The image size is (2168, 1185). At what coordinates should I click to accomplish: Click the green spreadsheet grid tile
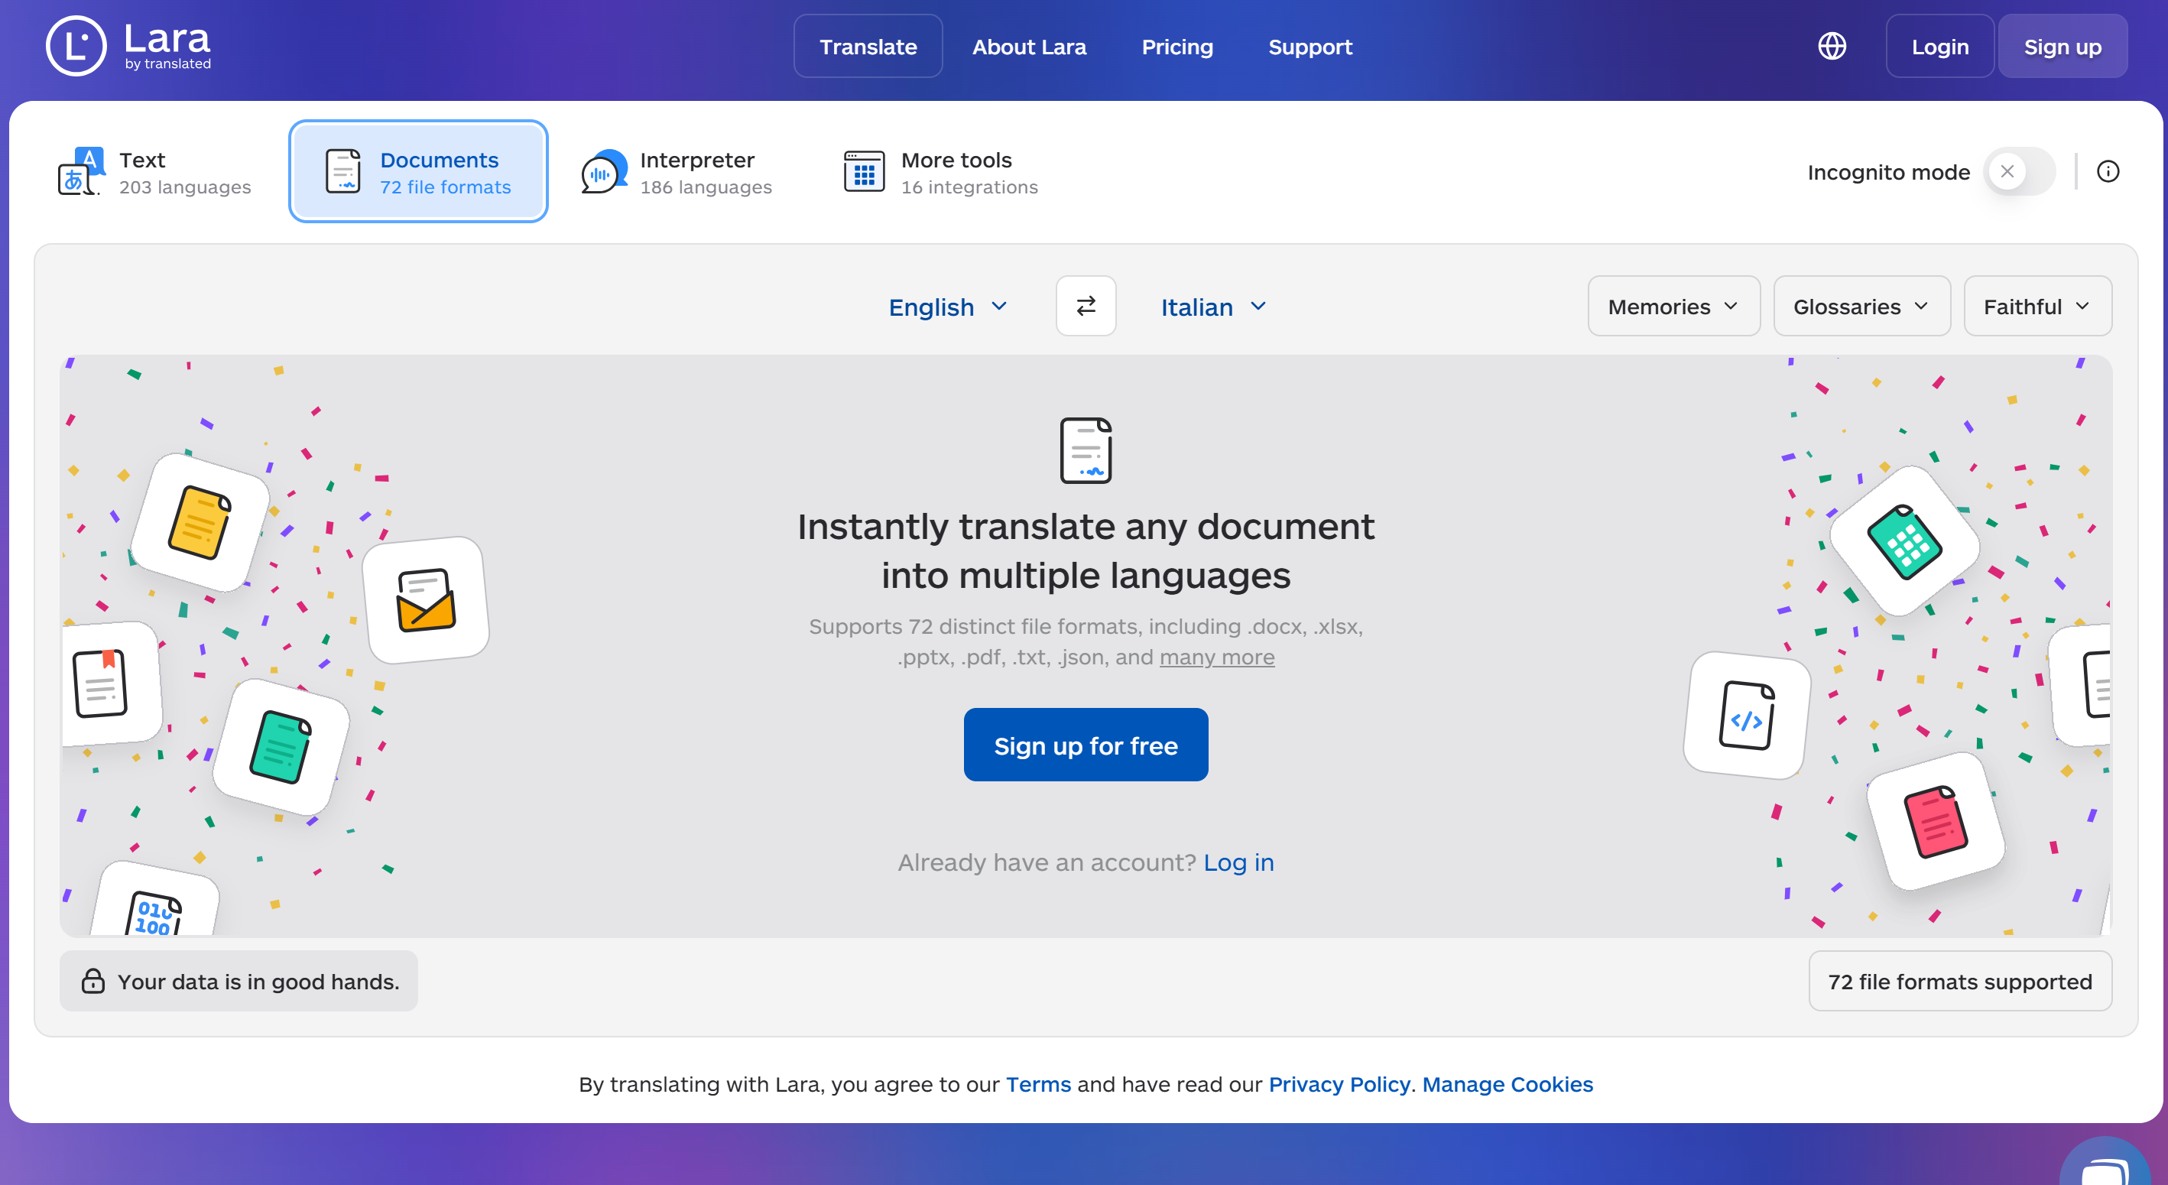click(1906, 542)
